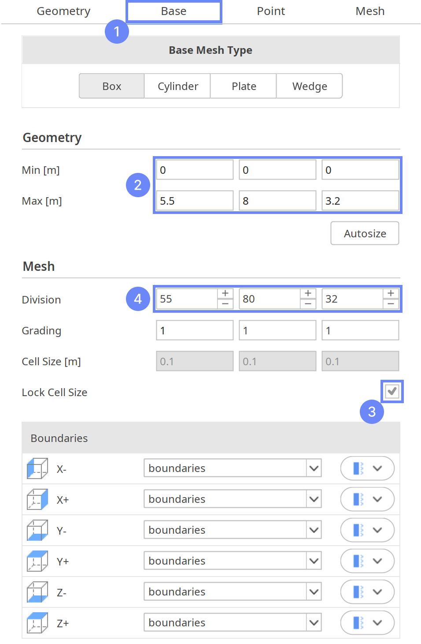Viewport: 421px width, 644px height.
Task: Increase first Division value with plus
Action: [225, 294]
